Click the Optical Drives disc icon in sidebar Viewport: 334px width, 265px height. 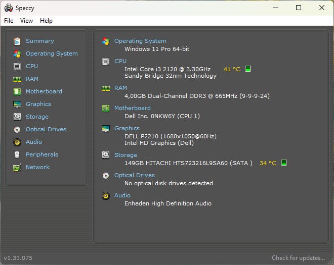(17, 129)
